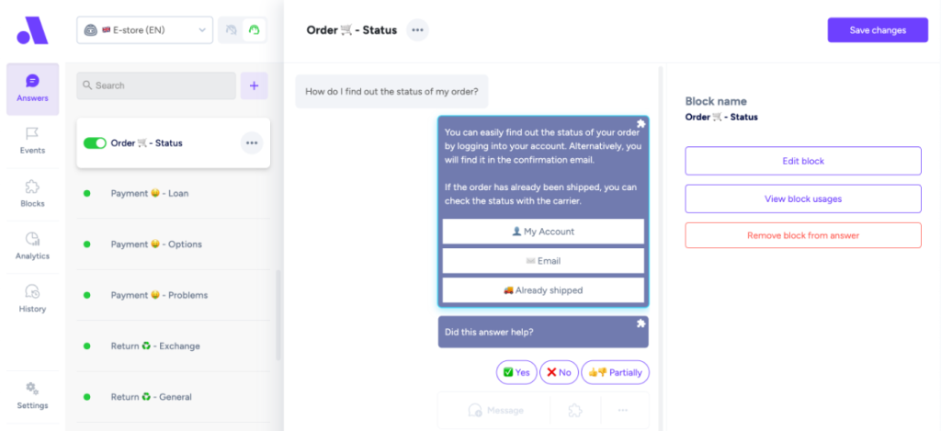Screen dimensions: 941x431
Task: Toggle off the Order - Status answer
Action: (95, 143)
